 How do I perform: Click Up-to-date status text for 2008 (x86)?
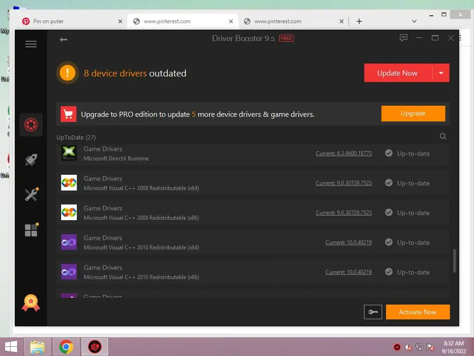click(413, 213)
